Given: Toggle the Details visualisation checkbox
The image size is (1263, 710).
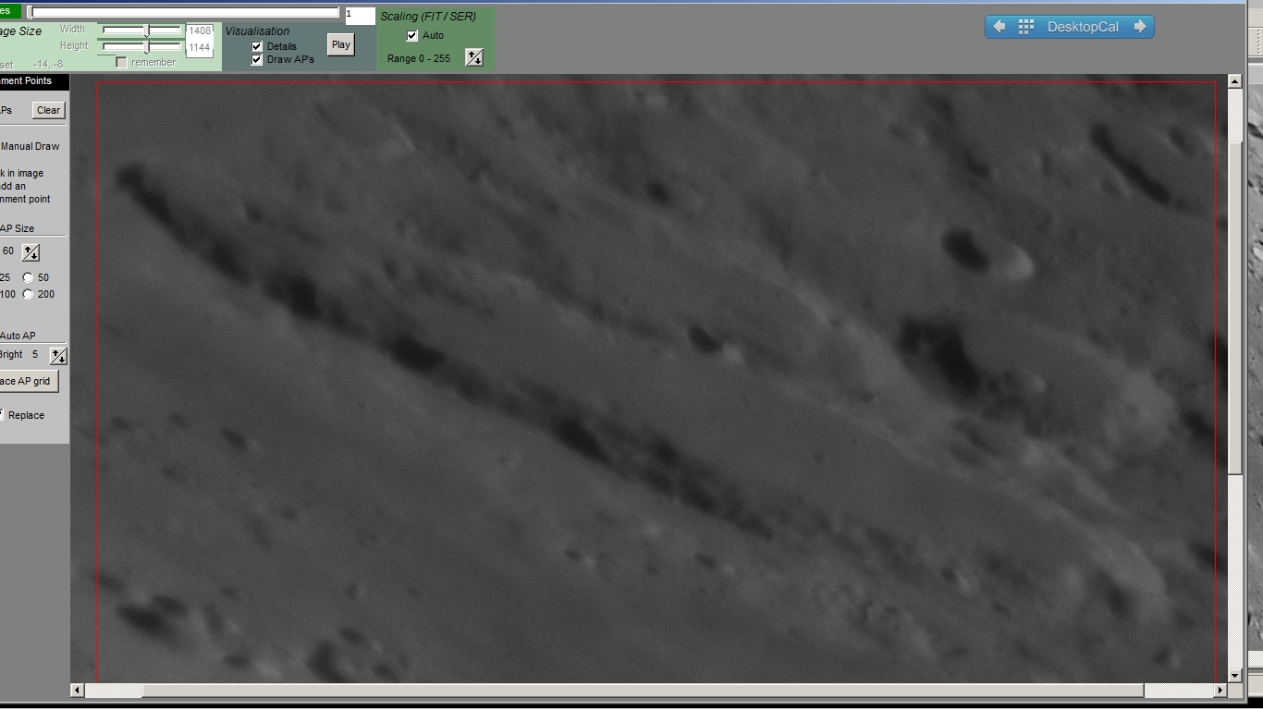Looking at the screenshot, I should (x=257, y=46).
